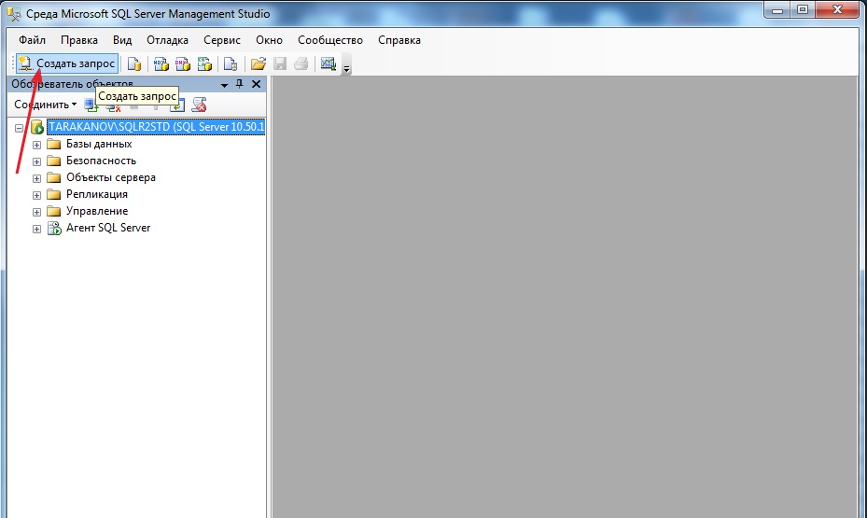
Task: Select Управление tree item
Action: click(97, 211)
